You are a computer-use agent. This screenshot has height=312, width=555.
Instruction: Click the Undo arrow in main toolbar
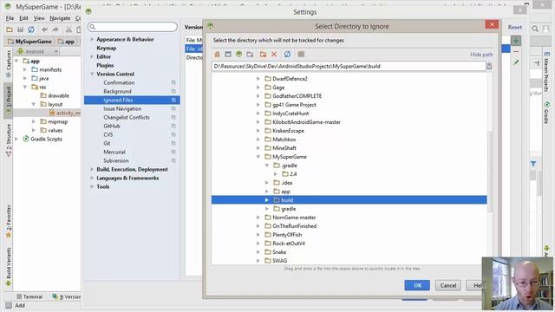coord(44,29)
